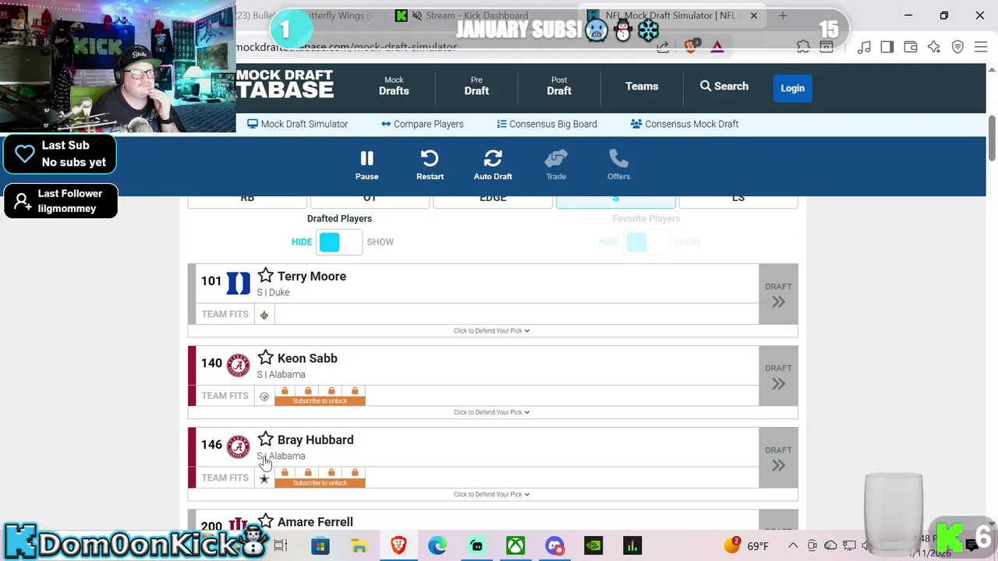Viewport: 998px width, 561px height.
Task: Click Bray Hubbard player name
Action: 315,439
